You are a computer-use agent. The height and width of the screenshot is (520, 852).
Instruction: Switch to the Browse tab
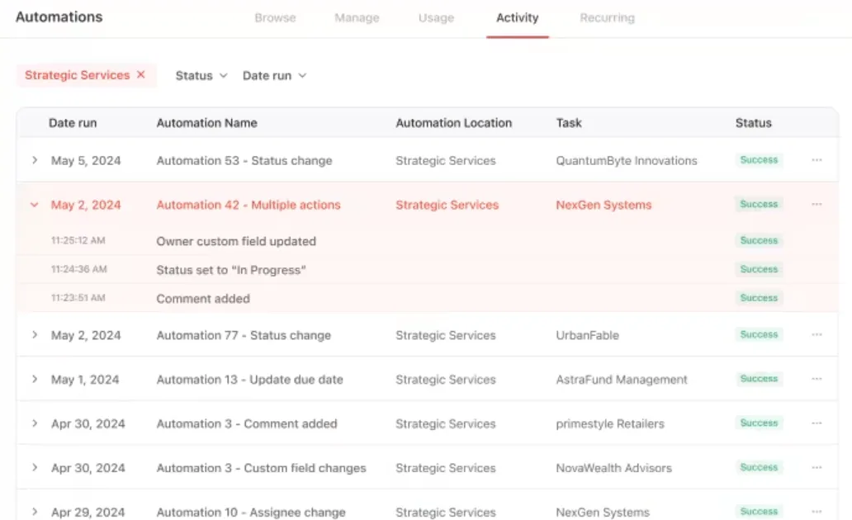point(275,18)
